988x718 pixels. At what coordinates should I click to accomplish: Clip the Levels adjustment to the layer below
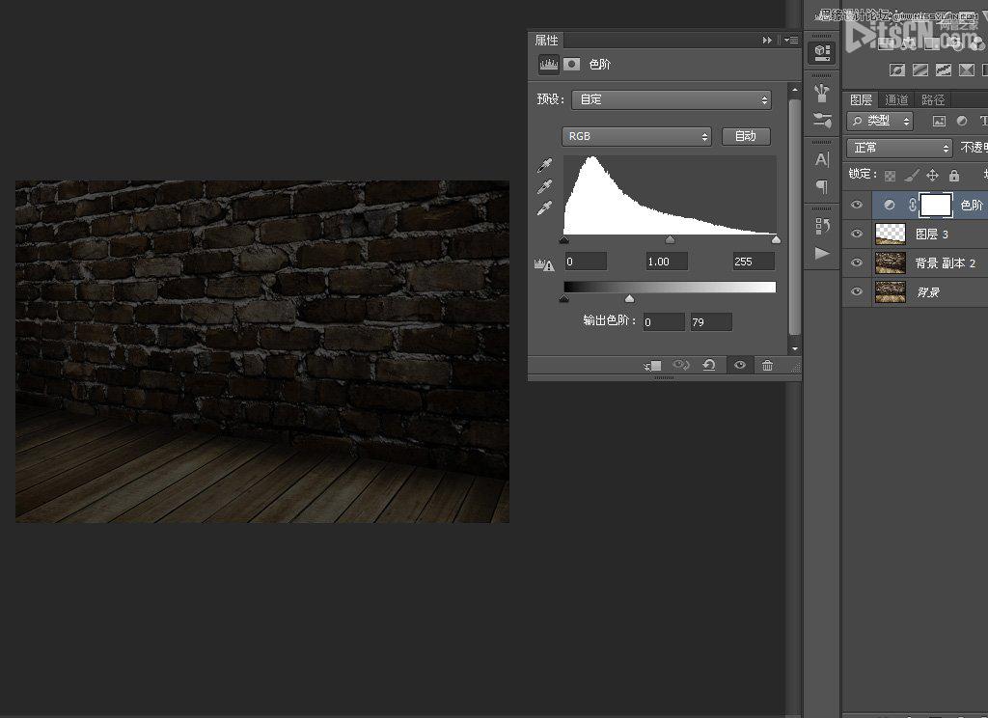click(653, 365)
